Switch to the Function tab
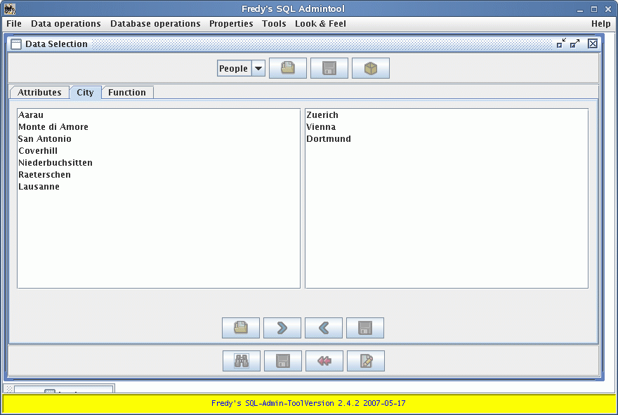This screenshot has width=618, height=415. [x=127, y=93]
